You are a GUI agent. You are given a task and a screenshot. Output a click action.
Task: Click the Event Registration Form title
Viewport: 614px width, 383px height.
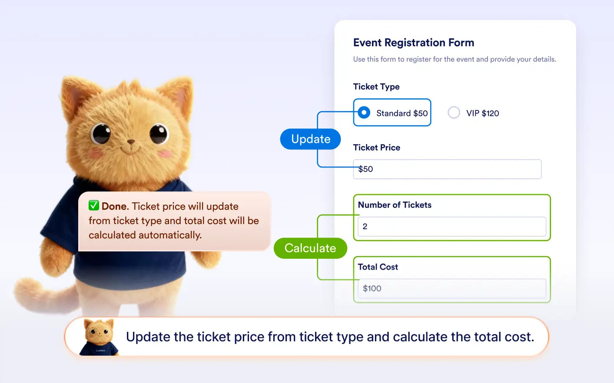pyautogui.click(x=413, y=42)
